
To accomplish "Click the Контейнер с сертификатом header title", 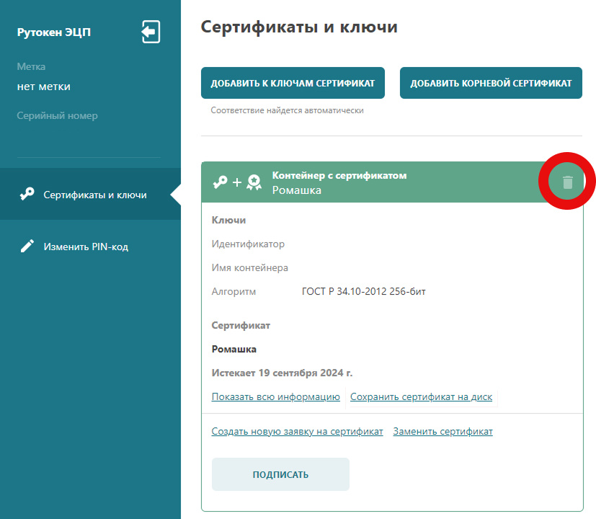I will (x=339, y=175).
